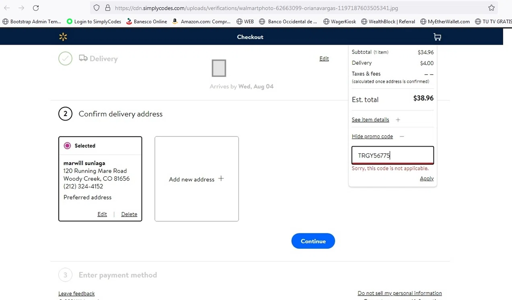Open Banco Occidental bookmark
The width and height of the screenshot is (512, 300).
click(x=288, y=22)
